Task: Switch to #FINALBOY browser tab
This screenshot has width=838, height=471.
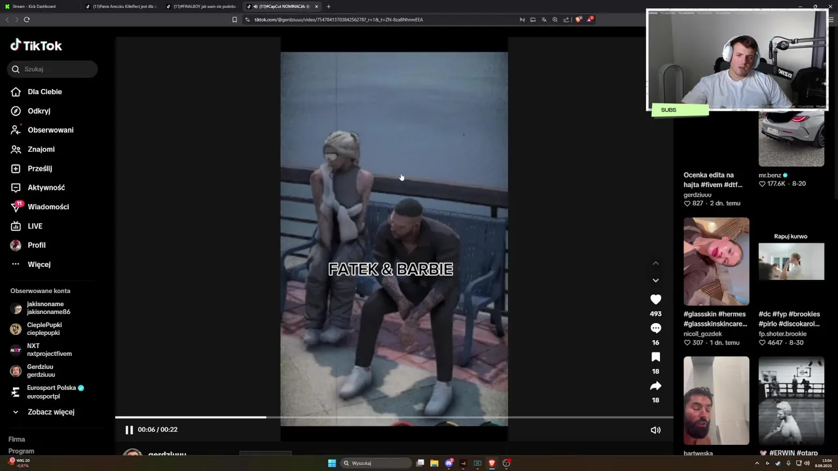Action: coord(201,7)
